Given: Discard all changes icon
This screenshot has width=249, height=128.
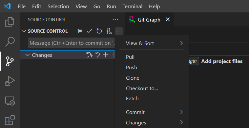Looking at the screenshot, I should click(x=98, y=55).
